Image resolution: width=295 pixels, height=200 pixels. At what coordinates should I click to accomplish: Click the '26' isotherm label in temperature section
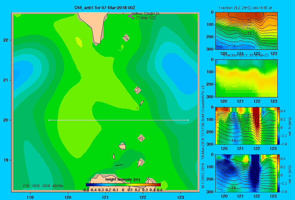[x=250, y=21]
